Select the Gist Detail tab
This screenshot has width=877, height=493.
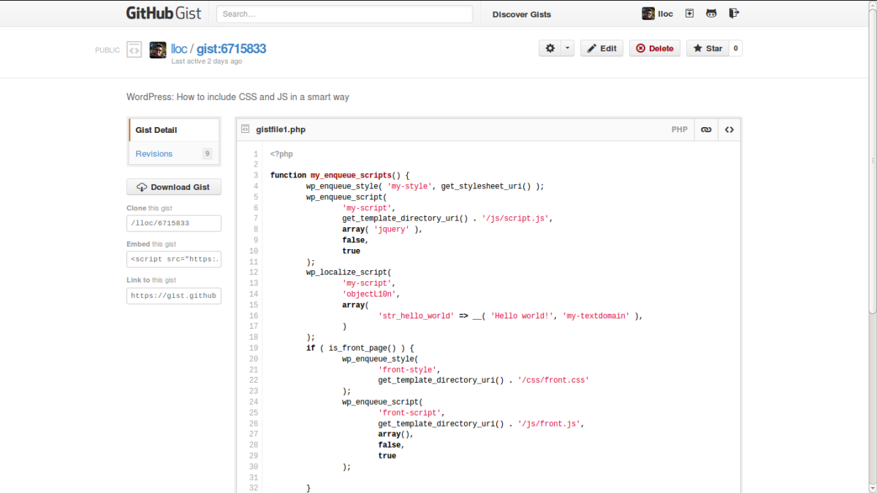(x=174, y=130)
